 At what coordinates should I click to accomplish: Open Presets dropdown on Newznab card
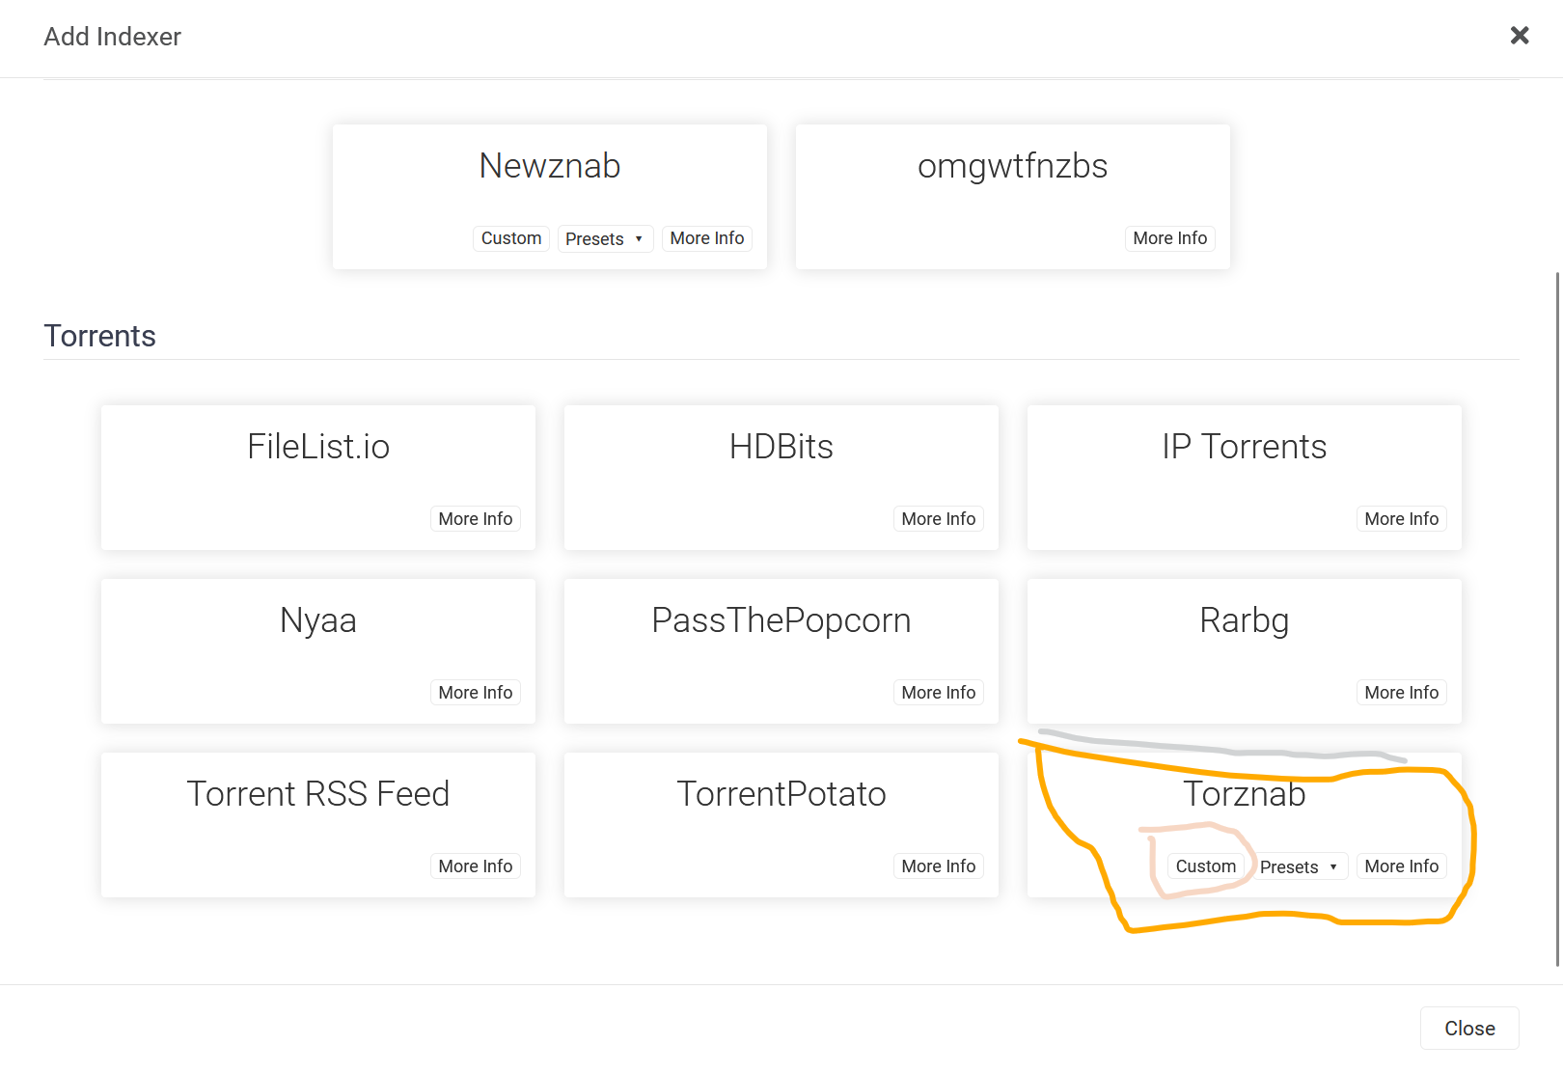pos(605,238)
